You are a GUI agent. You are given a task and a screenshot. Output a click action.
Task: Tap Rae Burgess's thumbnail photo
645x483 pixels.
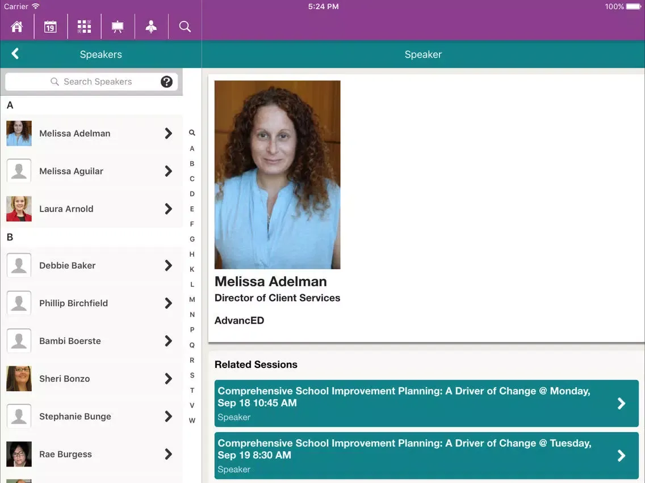pyautogui.click(x=19, y=454)
